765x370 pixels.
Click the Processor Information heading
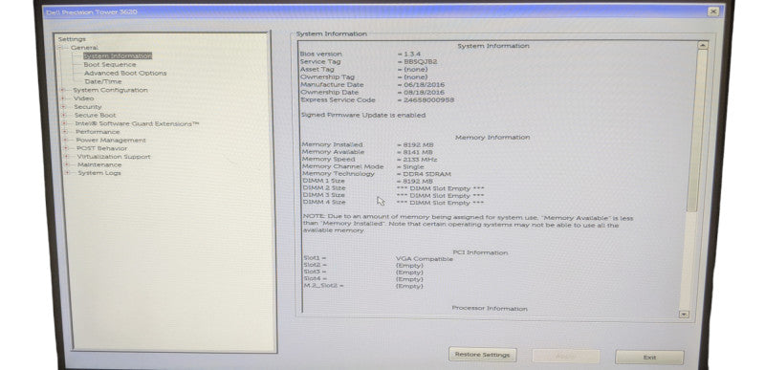click(x=490, y=308)
